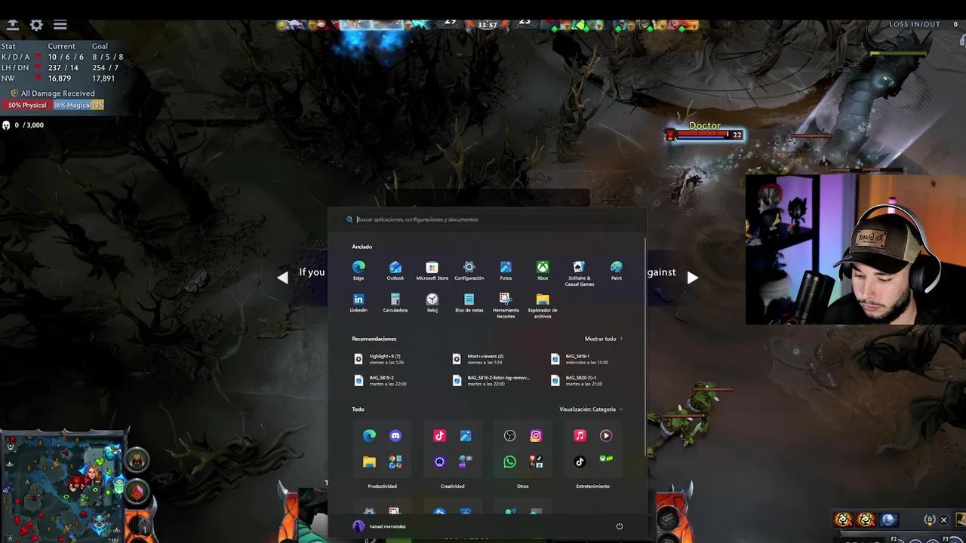
Task: Open WhatsApp in the Otros group
Action: 509,462
